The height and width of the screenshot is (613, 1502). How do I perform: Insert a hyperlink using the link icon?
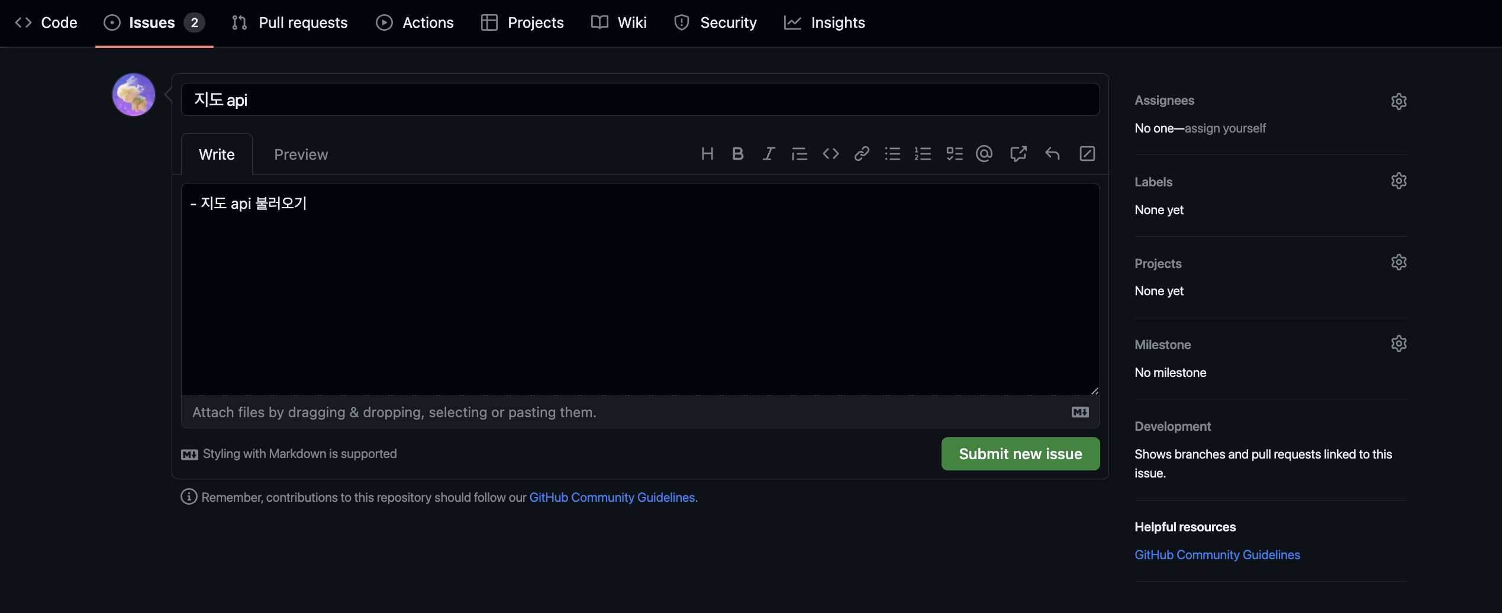(861, 154)
